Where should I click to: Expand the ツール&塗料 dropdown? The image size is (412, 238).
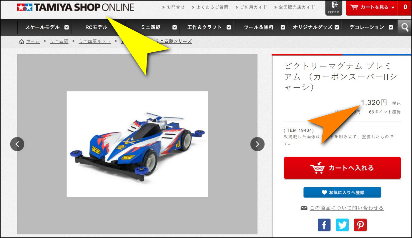pyautogui.click(x=283, y=27)
